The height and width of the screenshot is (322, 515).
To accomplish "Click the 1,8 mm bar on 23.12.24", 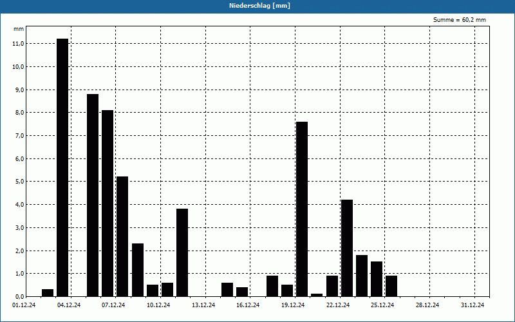I will pyautogui.click(x=362, y=276).
